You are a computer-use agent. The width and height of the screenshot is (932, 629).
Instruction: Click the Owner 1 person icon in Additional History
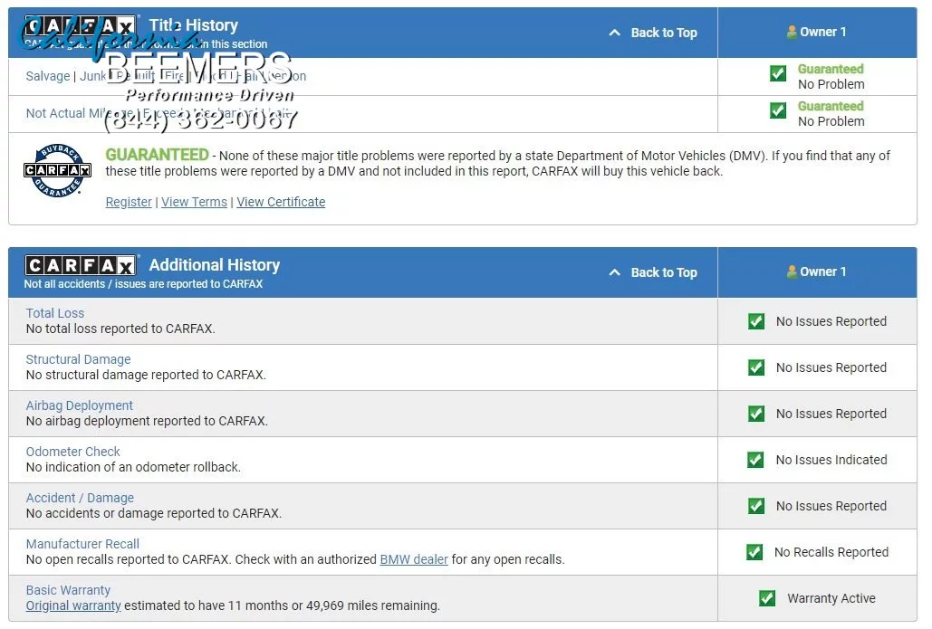791,272
